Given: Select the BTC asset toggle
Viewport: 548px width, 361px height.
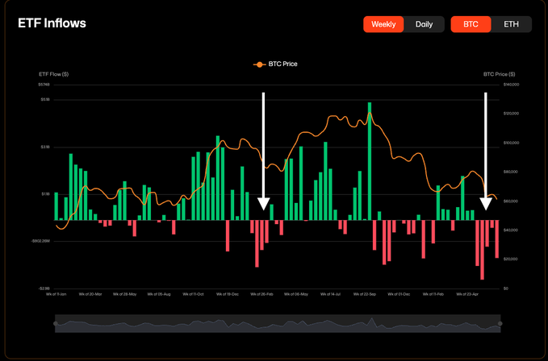Looking at the screenshot, I should point(471,24).
